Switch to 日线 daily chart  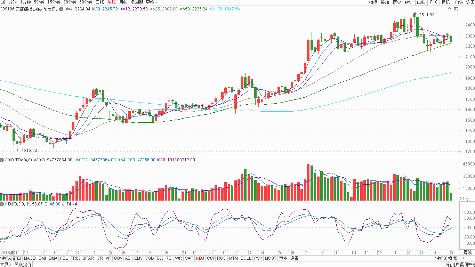(100, 2)
